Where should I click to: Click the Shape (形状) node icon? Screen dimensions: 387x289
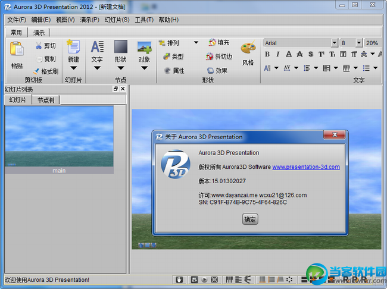tap(121, 46)
